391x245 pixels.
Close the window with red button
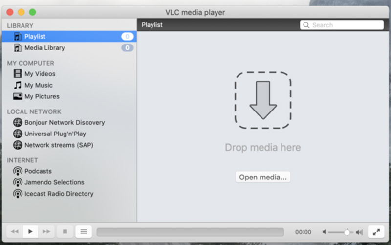click(10, 12)
